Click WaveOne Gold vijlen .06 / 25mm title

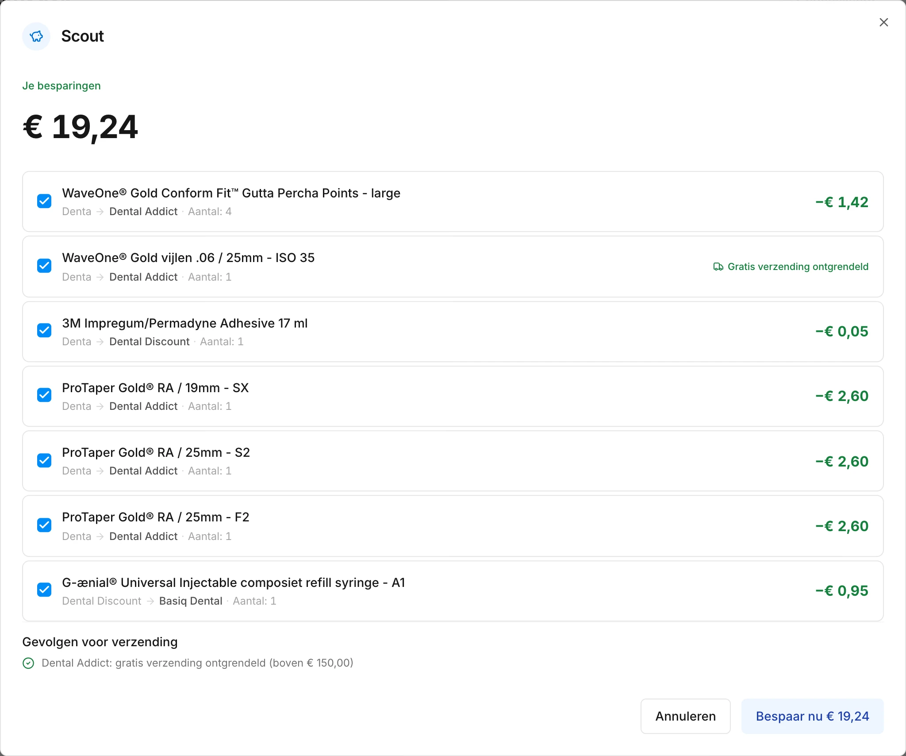188,258
